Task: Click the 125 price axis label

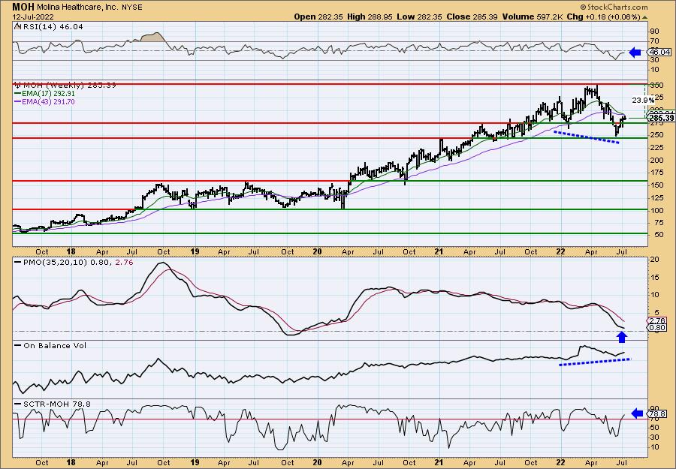Action: 656,197
